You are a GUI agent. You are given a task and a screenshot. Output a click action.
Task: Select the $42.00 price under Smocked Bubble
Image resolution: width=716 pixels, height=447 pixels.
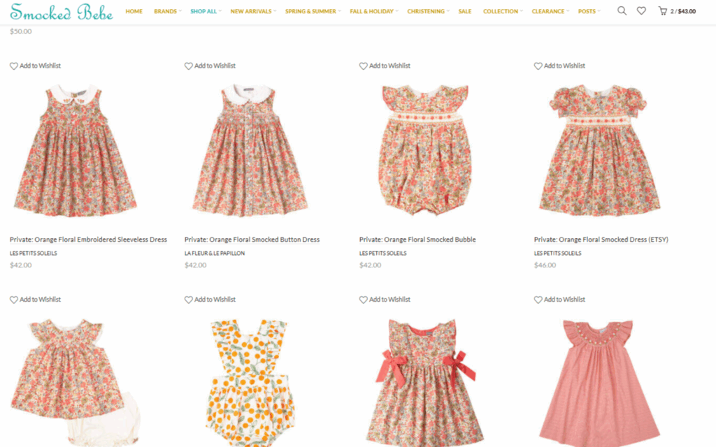click(x=371, y=265)
